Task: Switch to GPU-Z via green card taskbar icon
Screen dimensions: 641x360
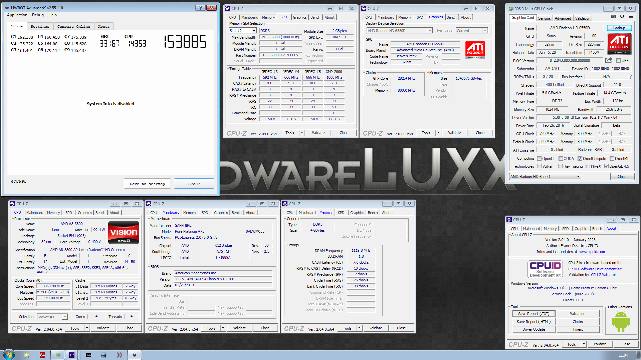Action: [58, 355]
